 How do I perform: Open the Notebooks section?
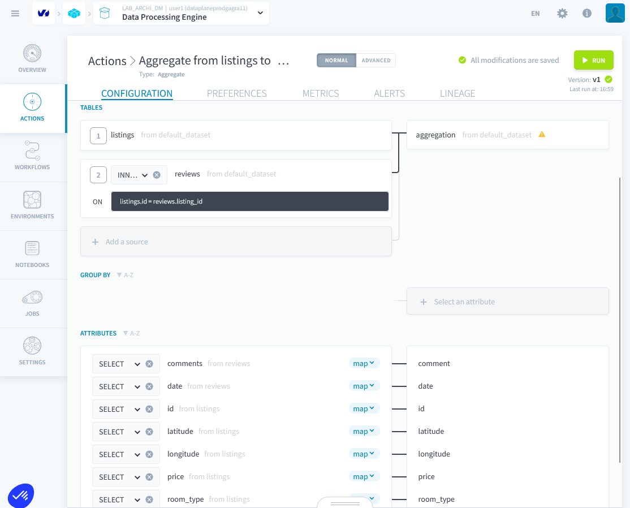tap(32, 255)
